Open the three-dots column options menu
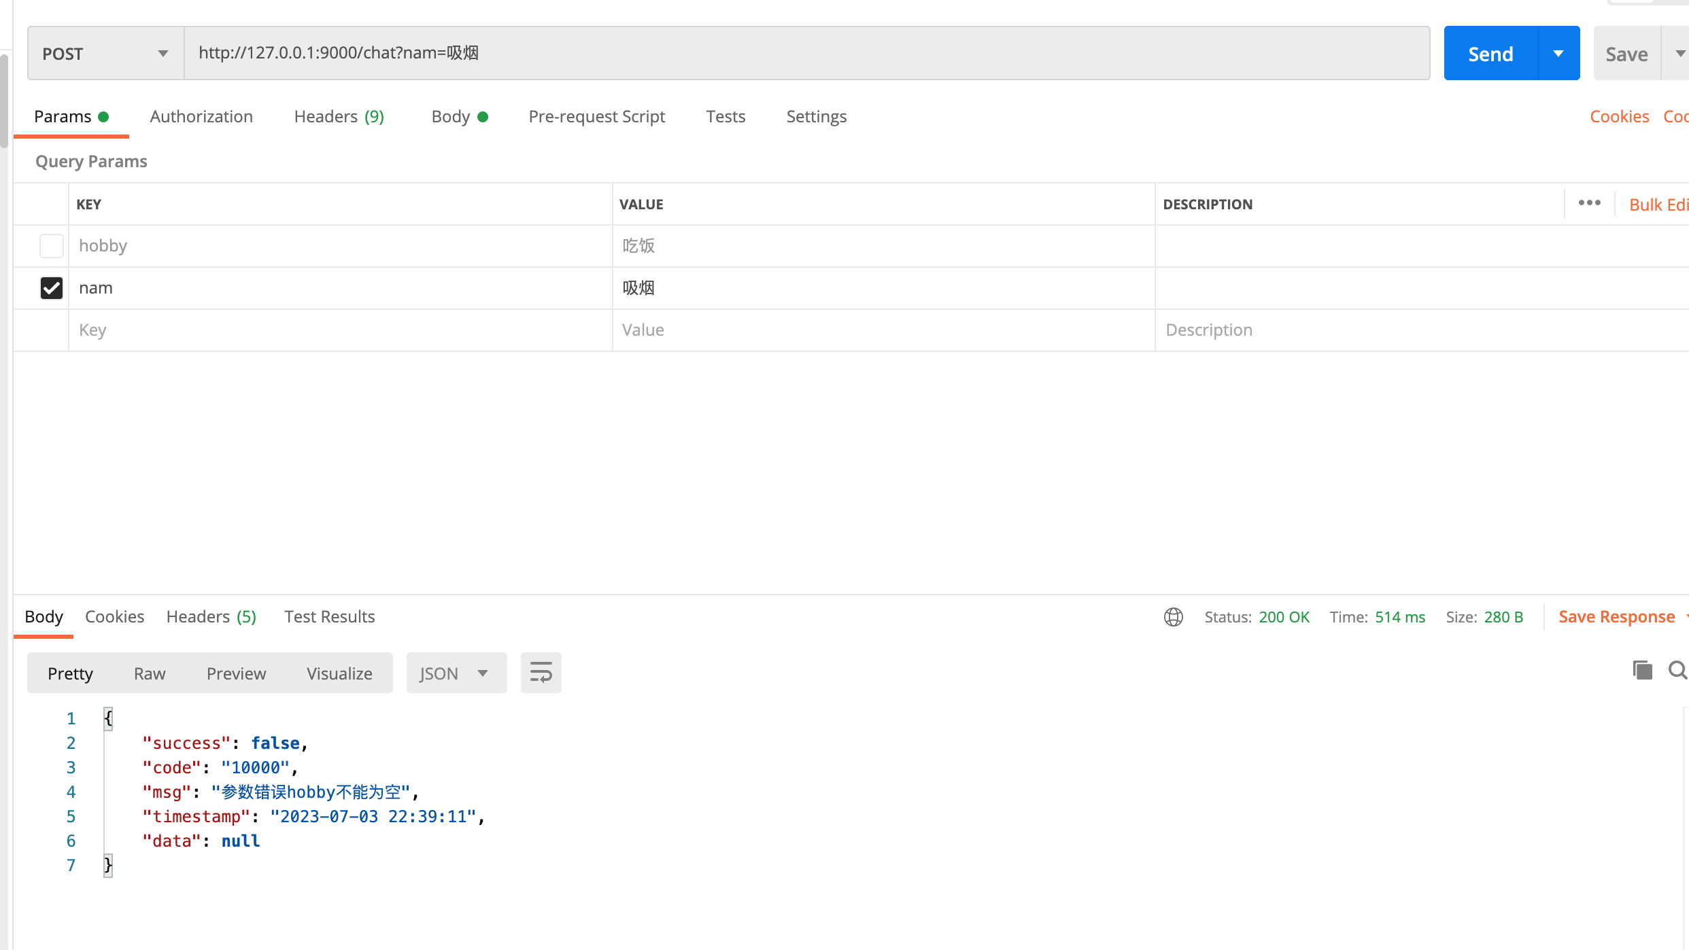Screen dimensions: 1689x950 1589,203
